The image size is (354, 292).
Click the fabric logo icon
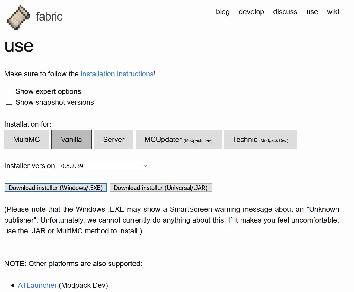coord(18,17)
